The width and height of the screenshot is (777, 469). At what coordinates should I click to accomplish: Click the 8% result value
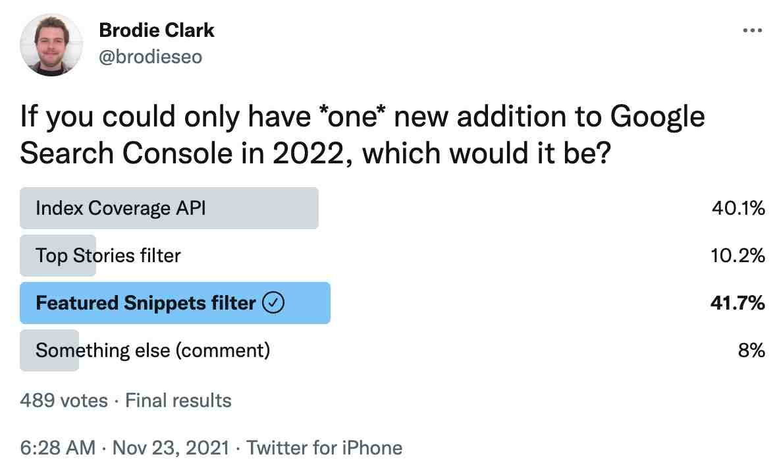point(751,350)
